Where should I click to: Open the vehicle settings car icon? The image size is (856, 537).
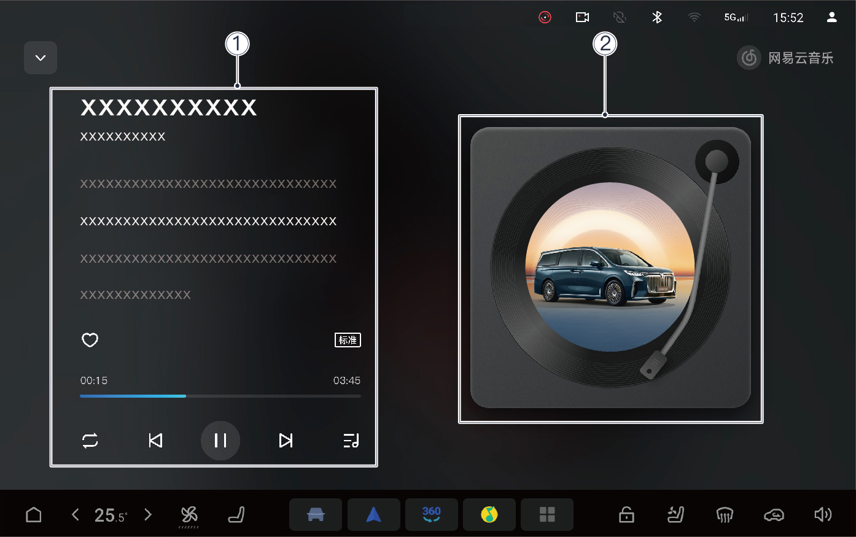click(x=316, y=514)
